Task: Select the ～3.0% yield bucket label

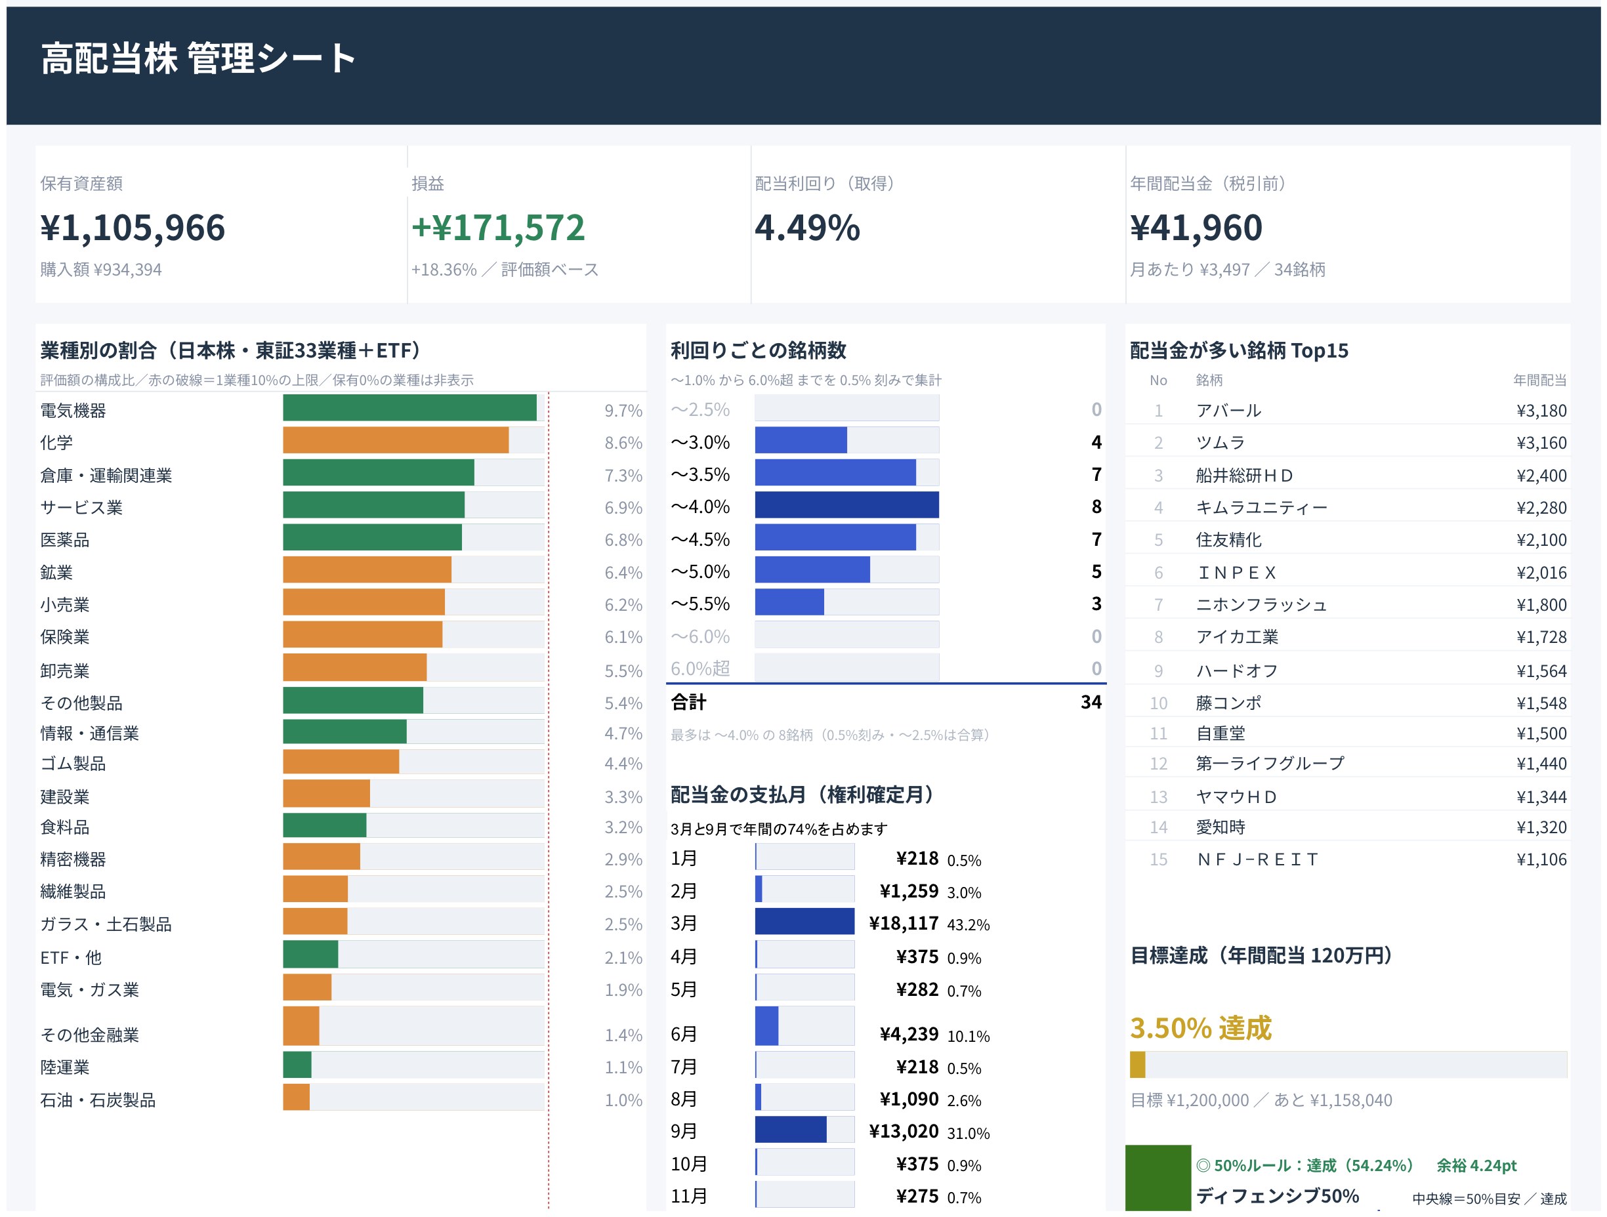Action: [700, 442]
